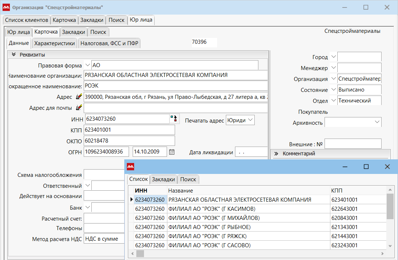398x260 pixels.
Task: Minimize the popup list window
Action: 345,167
